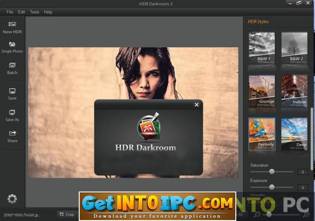The height and width of the screenshot is (221, 315).
Task: Select the Crop tool
Action: pos(67,214)
